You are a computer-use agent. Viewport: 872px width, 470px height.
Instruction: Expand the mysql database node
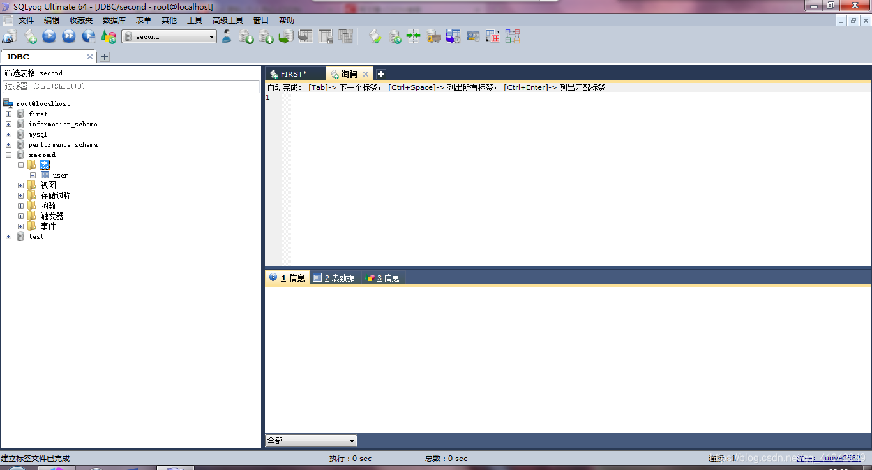(x=8, y=134)
